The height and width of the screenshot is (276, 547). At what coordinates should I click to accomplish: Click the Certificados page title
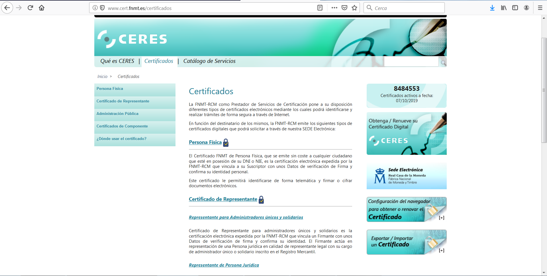211,91
